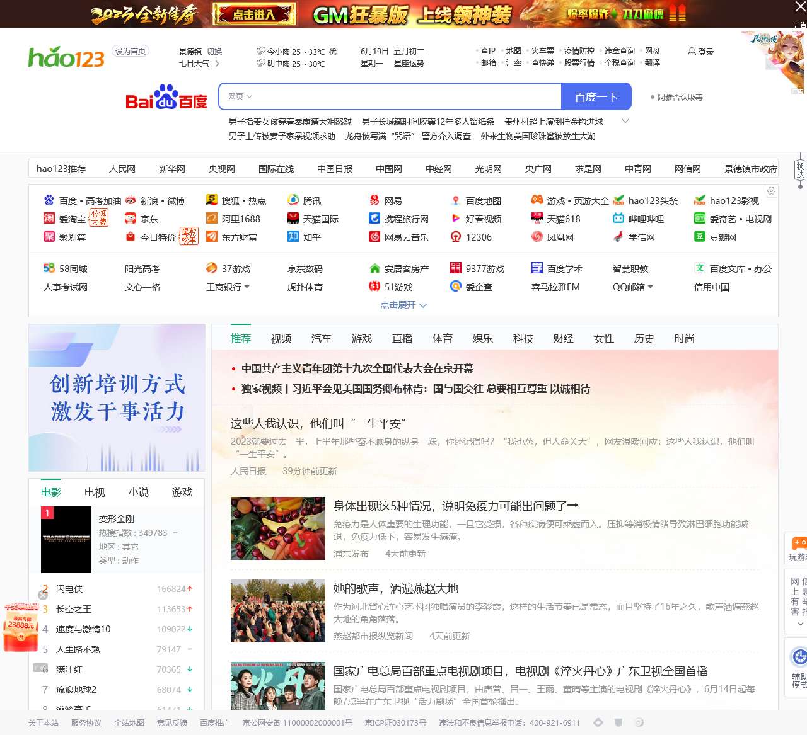Open the 星座运势 link

pos(409,63)
